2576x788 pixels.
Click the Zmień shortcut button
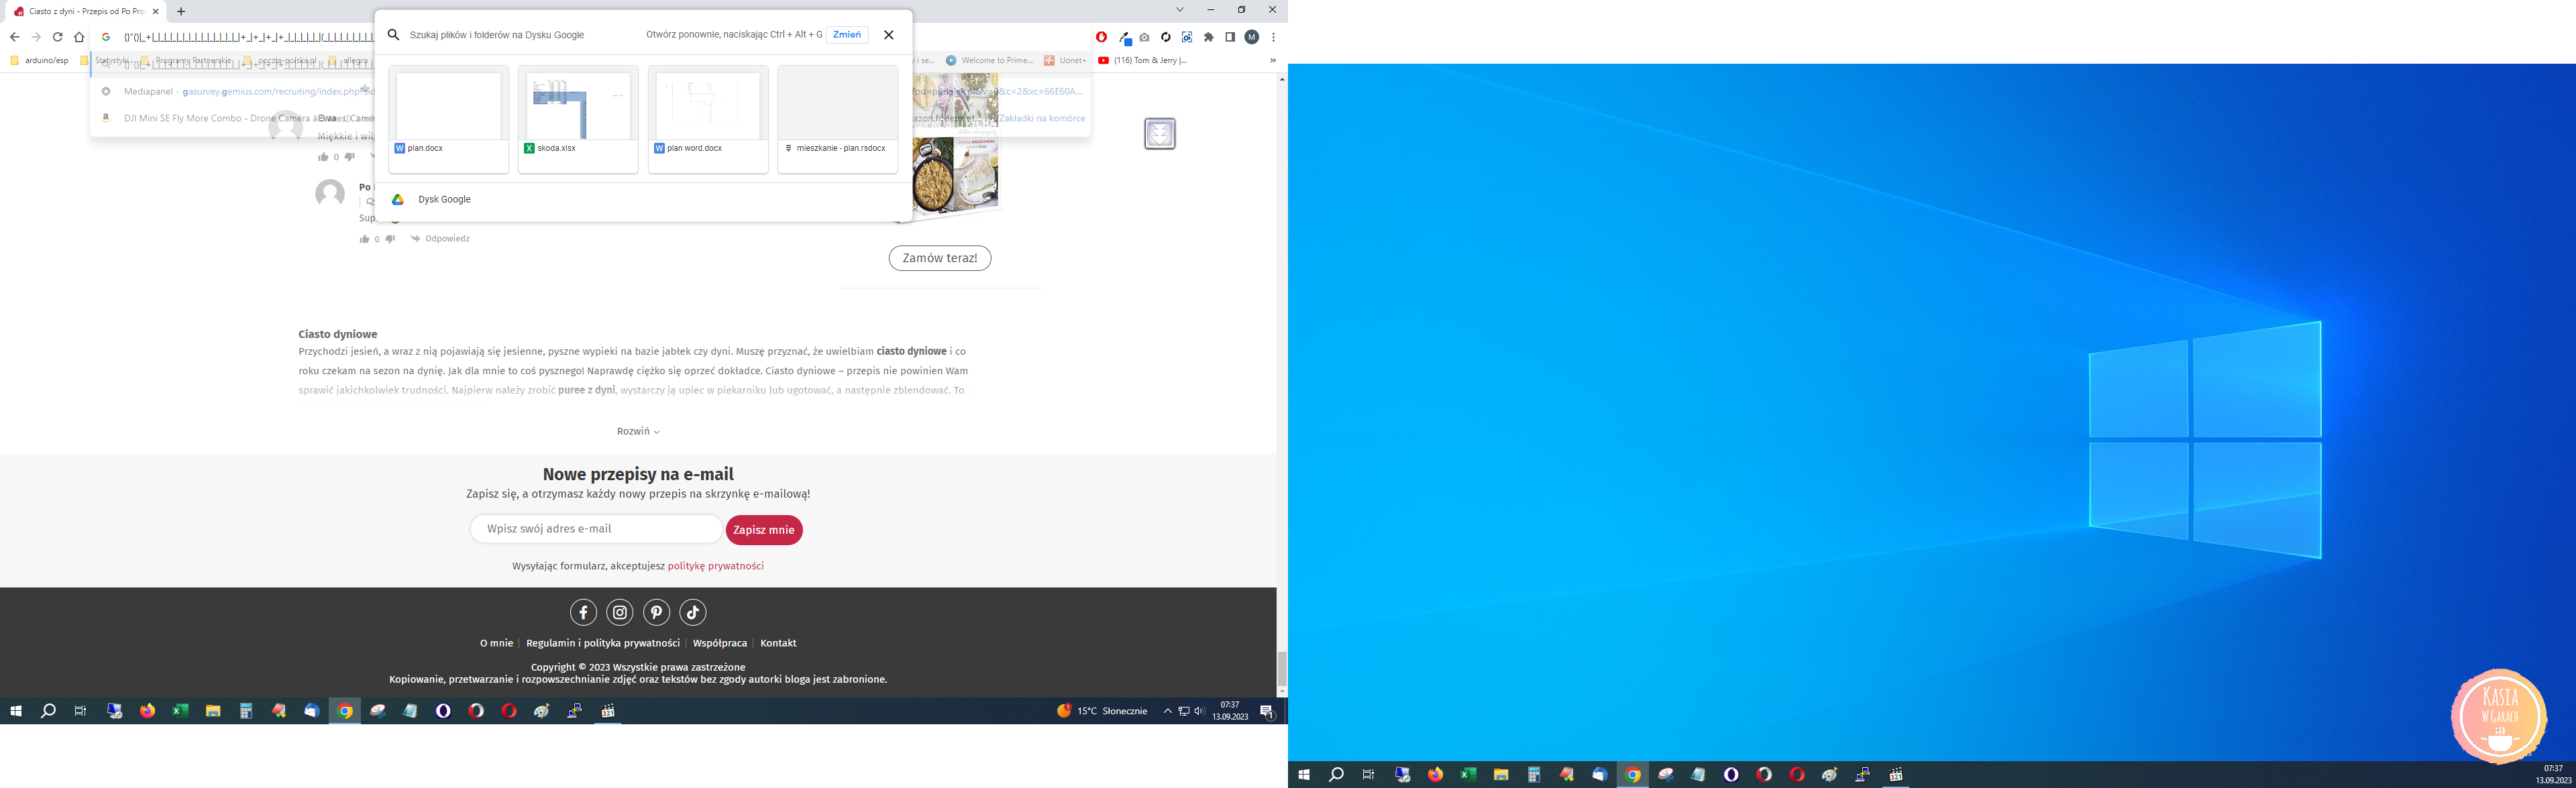click(847, 35)
